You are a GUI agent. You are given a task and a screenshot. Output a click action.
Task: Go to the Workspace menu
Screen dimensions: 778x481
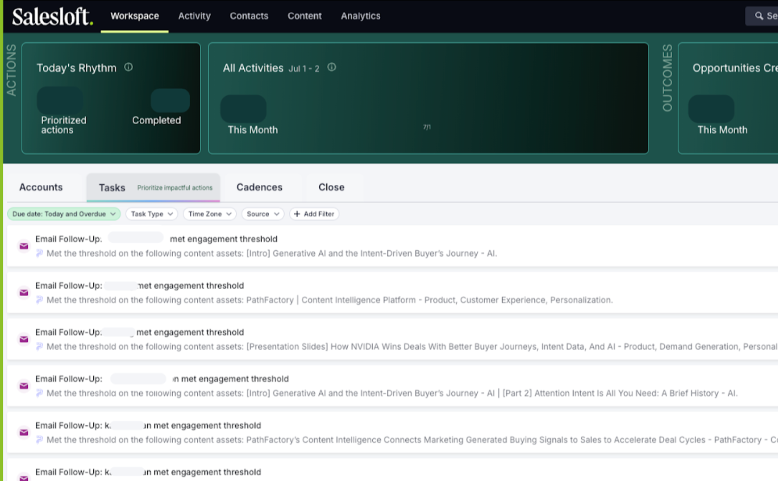pyautogui.click(x=135, y=16)
